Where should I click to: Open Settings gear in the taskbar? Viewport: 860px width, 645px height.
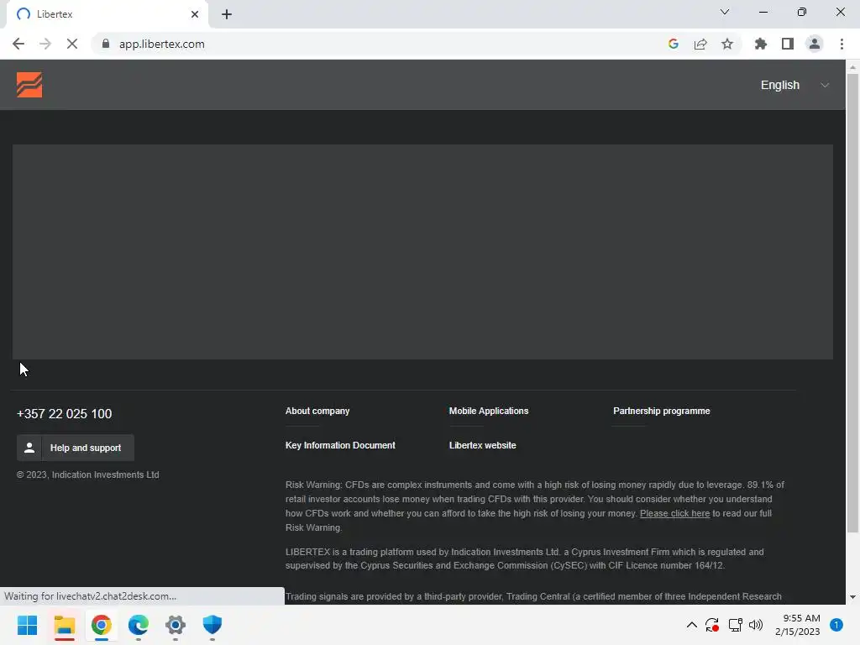175,625
